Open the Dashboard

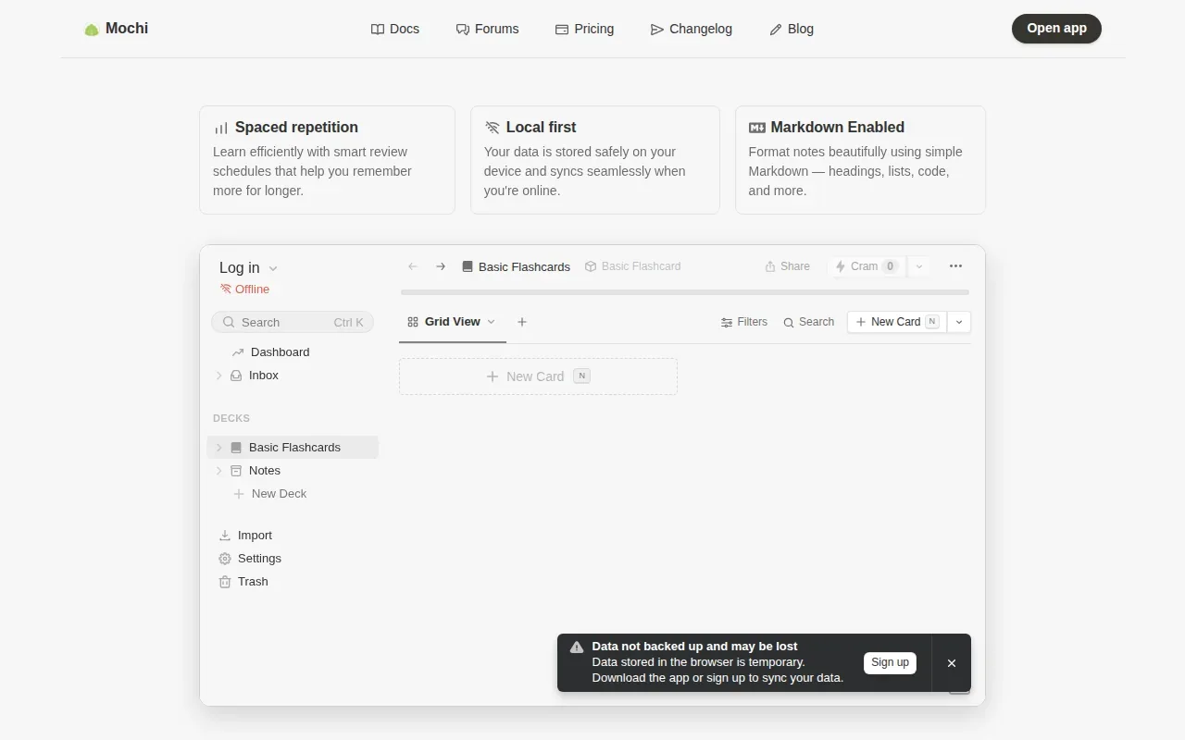click(270, 351)
